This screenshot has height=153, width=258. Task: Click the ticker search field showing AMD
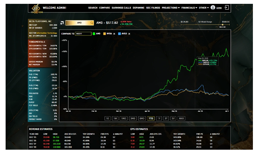[x=80, y=23]
